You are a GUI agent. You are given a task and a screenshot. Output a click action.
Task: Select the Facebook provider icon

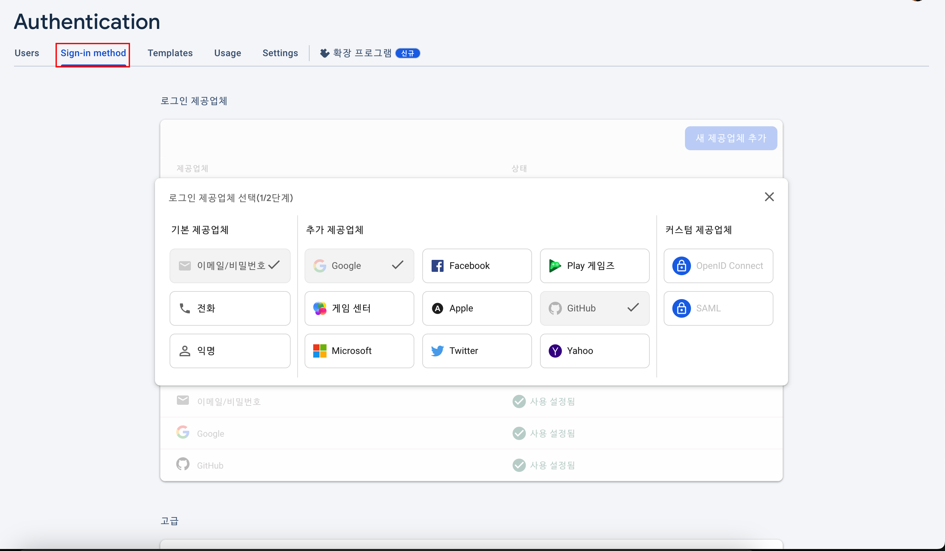pyautogui.click(x=437, y=266)
